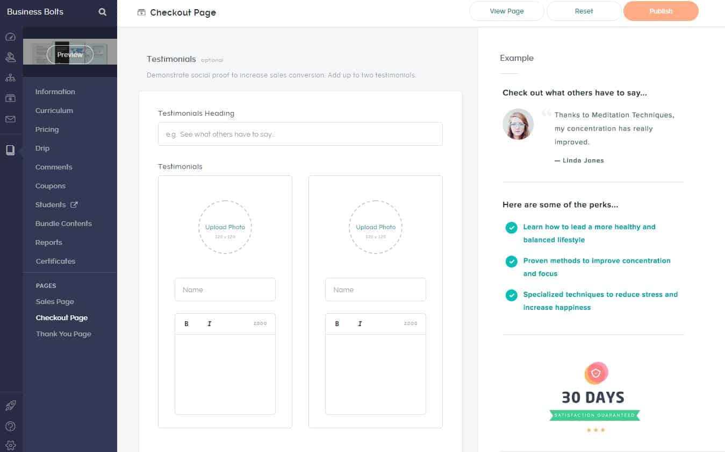Click the View Page button

506,11
